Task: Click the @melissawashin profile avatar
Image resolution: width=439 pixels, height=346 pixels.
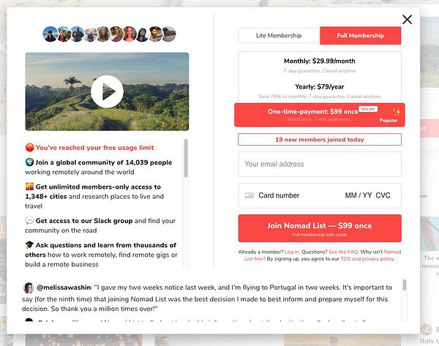Action: (x=29, y=287)
